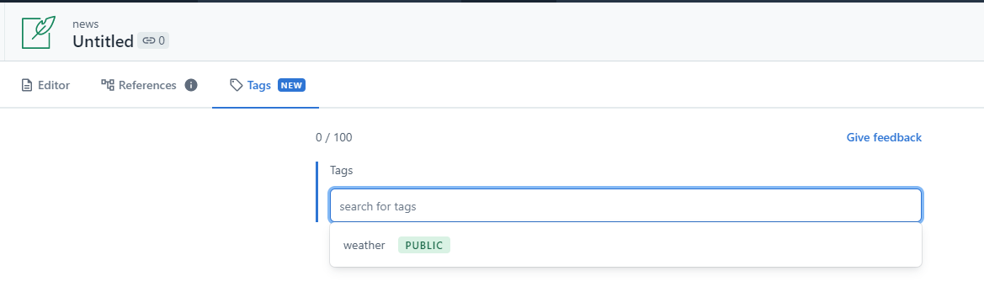The width and height of the screenshot is (984, 308).
Task: Focus the search for tags field
Action: pyautogui.click(x=625, y=205)
